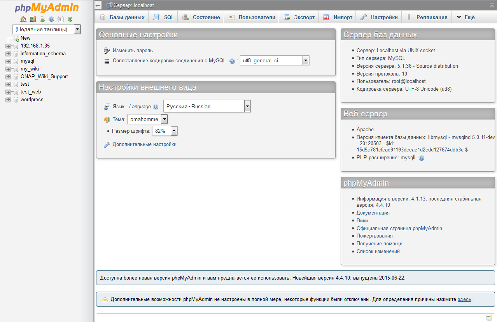
Task: Click the text Версия протокола: 10
Action: [382, 74]
